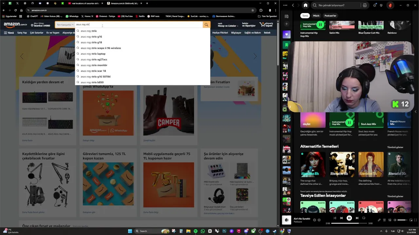The image size is (419, 235).
Task: Pause playback in Spotify player bar
Action: click(349, 218)
